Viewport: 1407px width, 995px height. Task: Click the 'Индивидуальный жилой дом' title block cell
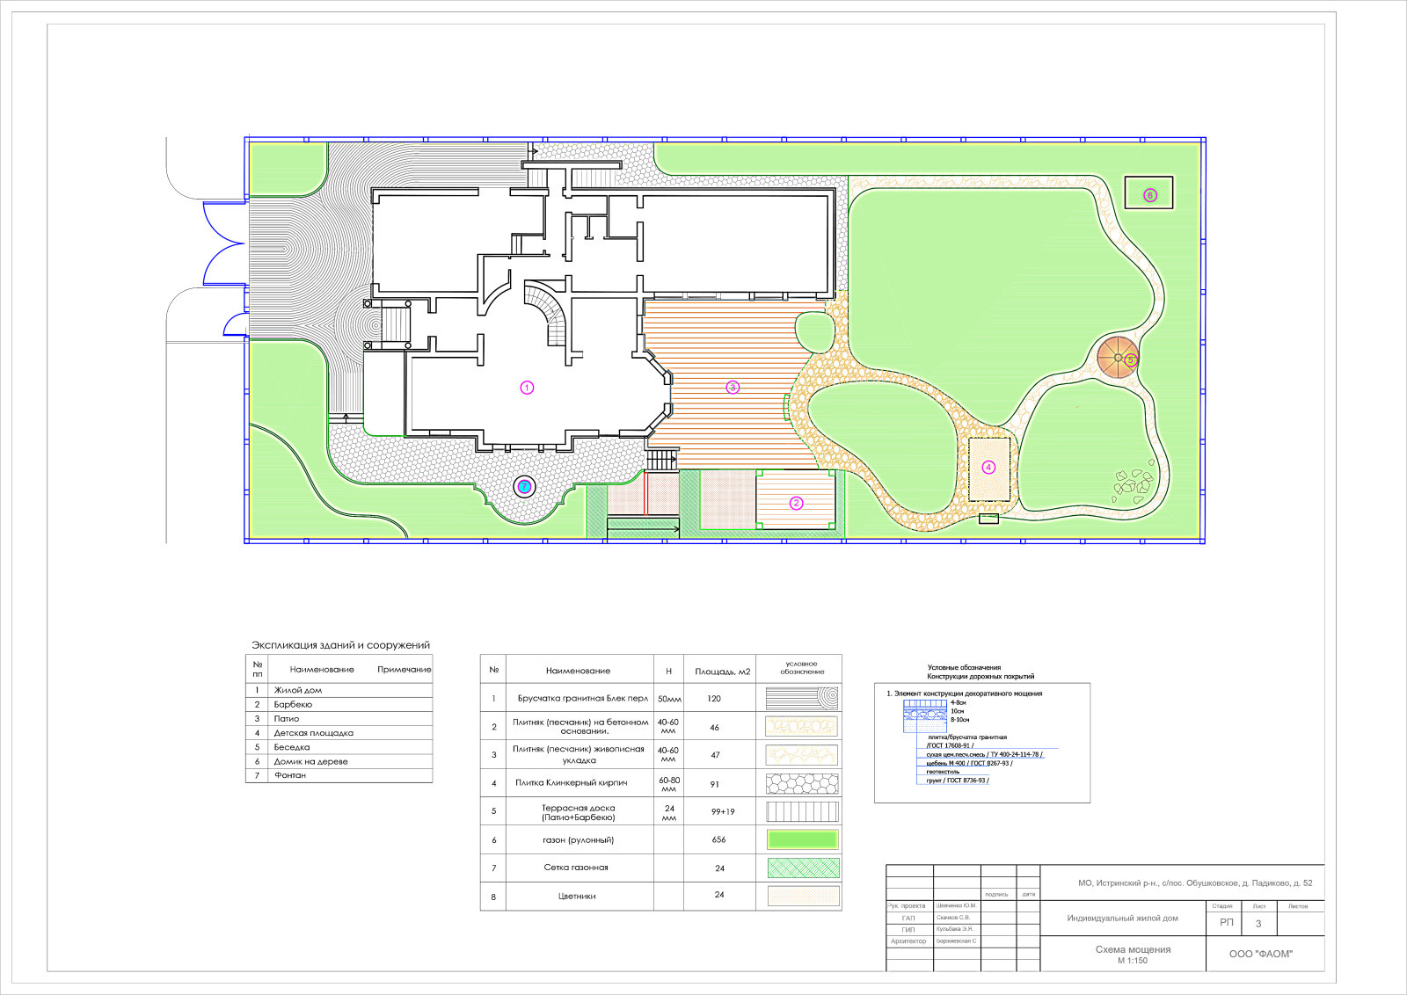1122,919
